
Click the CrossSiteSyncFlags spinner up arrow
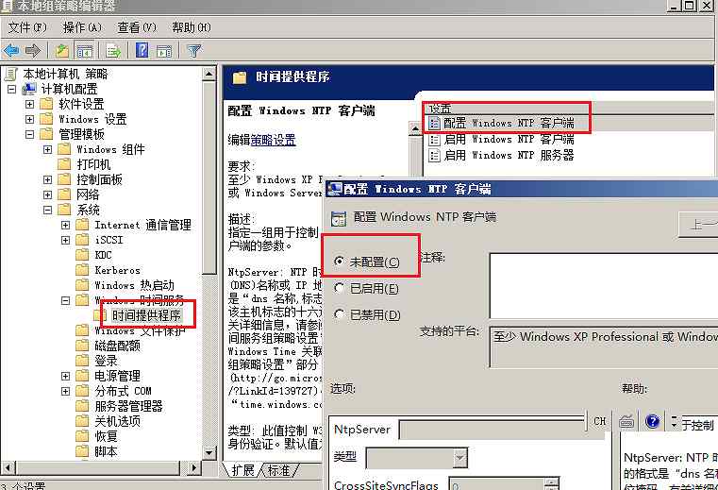pos(552,482)
